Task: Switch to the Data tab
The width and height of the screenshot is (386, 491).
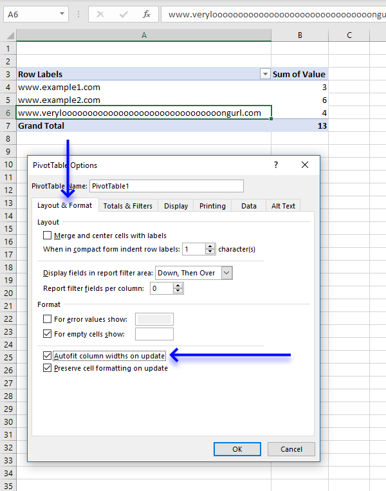Action: point(249,206)
